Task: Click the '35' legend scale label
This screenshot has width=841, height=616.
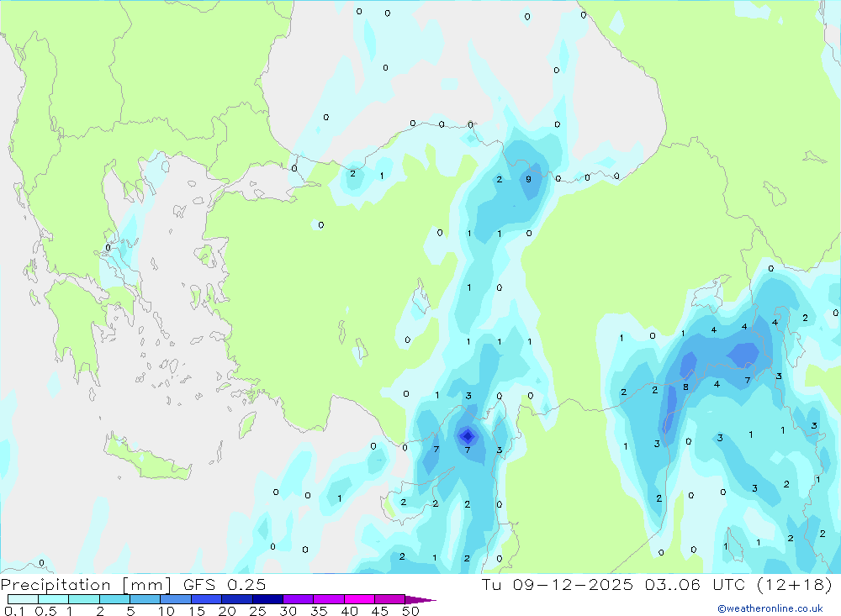Action: [x=319, y=611]
